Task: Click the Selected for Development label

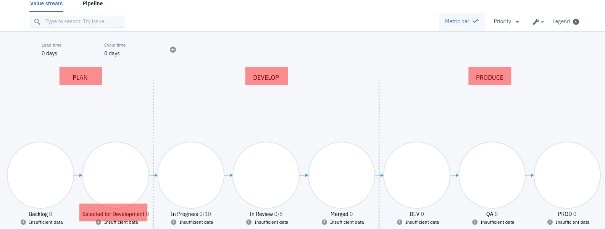Action: [x=113, y=214]
